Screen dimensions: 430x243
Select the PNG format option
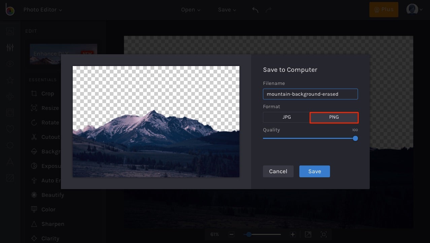point(334,117)
